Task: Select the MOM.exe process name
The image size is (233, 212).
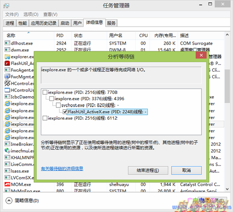Action: pyautogui.click(x=21, y=185)
